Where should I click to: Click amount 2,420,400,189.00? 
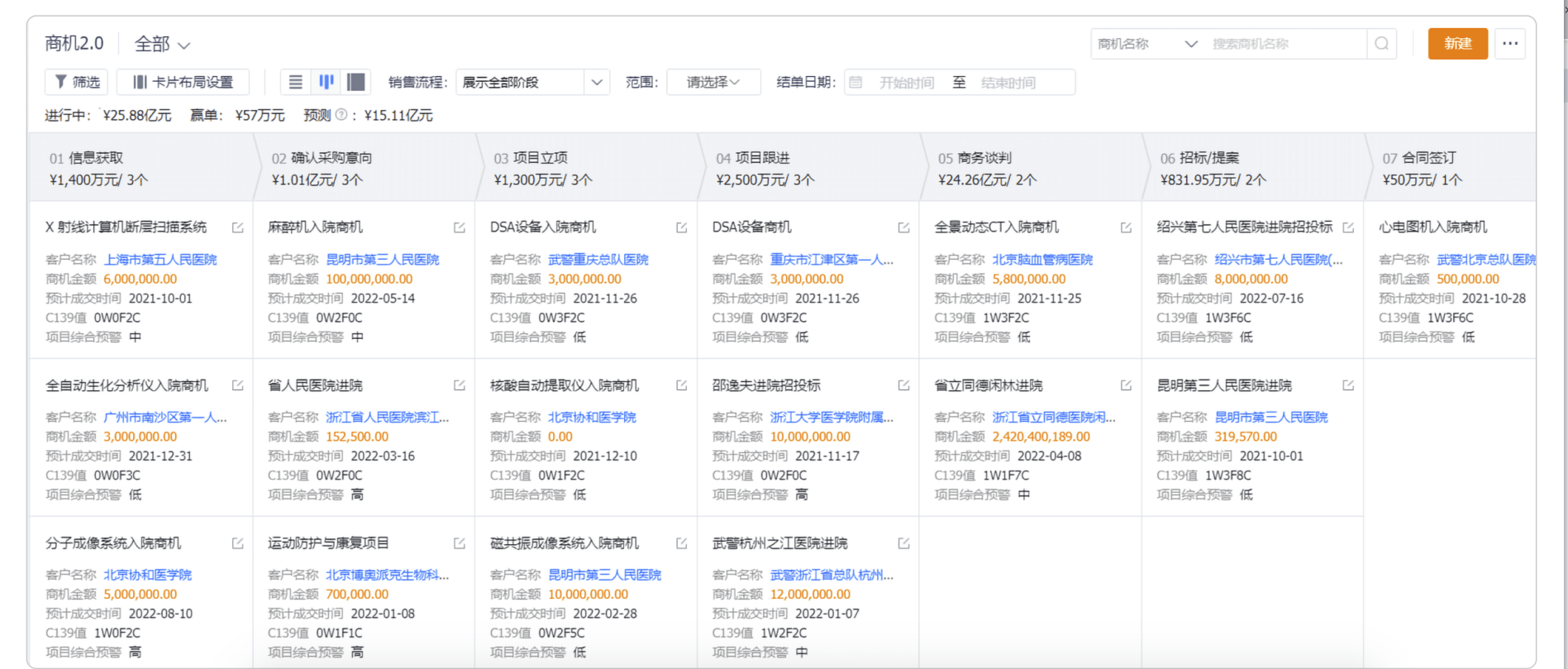(1041, 437)
